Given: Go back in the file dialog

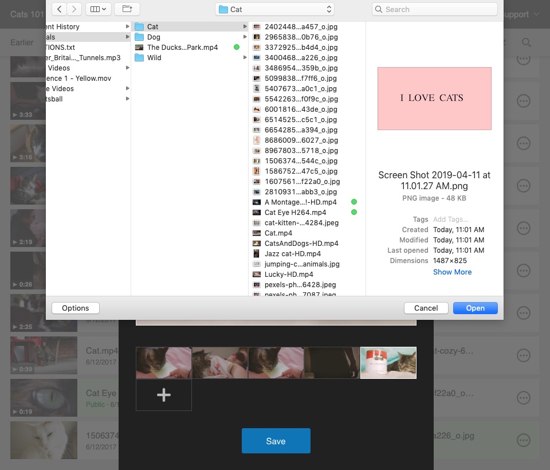Looking at the screenshot, I should pos(59,9).
